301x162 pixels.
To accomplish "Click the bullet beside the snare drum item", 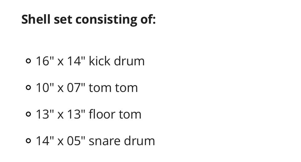I will pos(28,141).
